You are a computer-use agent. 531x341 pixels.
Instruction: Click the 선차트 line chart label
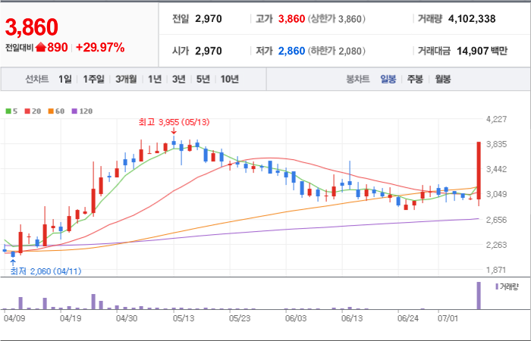pyautogui.click(x=37, y=80)
